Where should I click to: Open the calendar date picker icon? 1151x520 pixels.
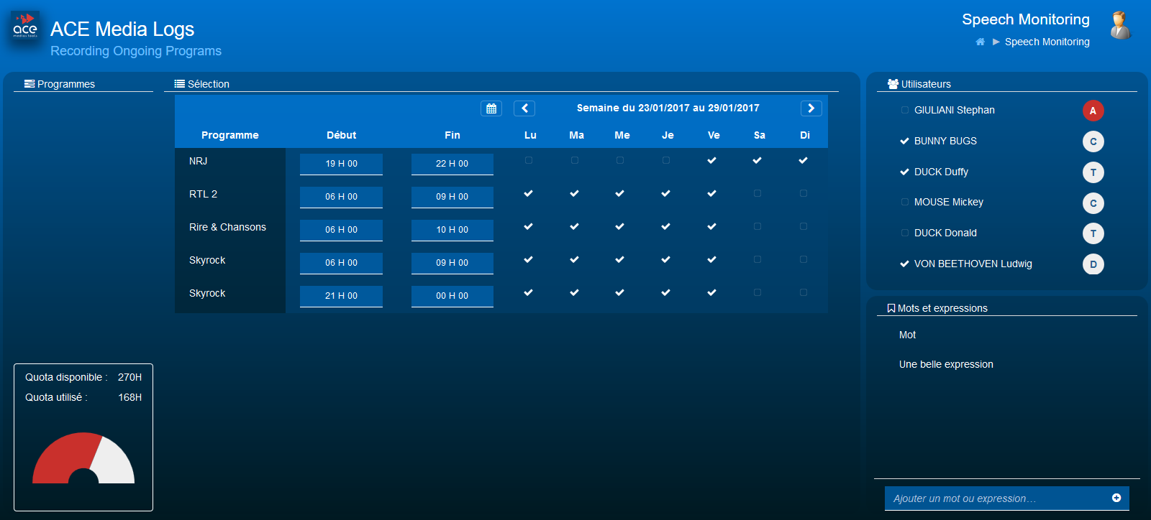491,108
